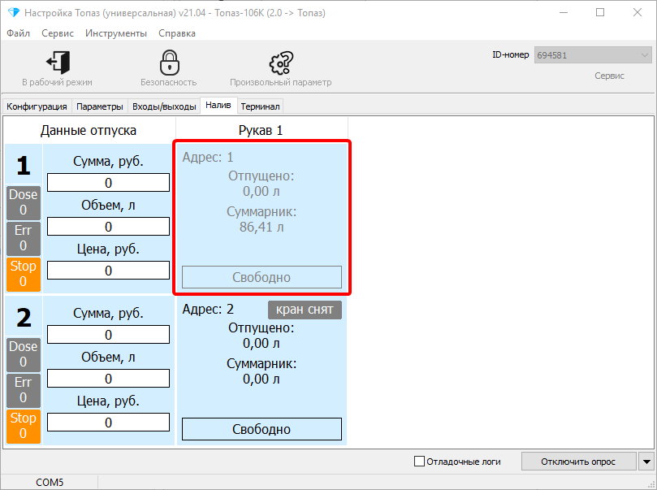The image size is (657, 490).
Task: Open the Безопасность padlock tool
Action: (x=169, y=63)
